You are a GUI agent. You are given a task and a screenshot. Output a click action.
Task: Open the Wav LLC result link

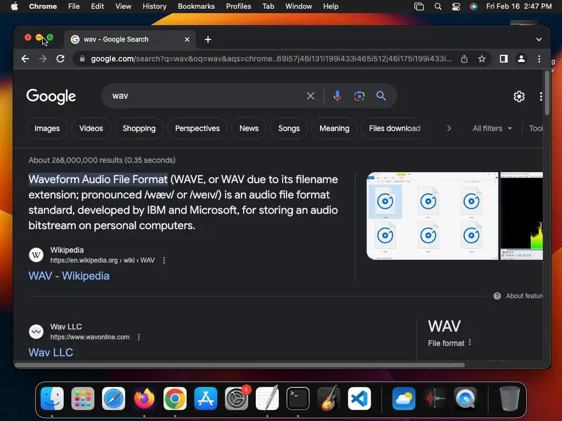[50, 352]
